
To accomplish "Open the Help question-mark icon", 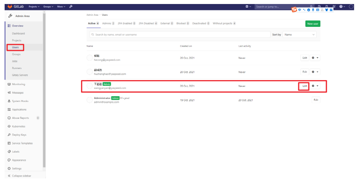I will [341, 6].
